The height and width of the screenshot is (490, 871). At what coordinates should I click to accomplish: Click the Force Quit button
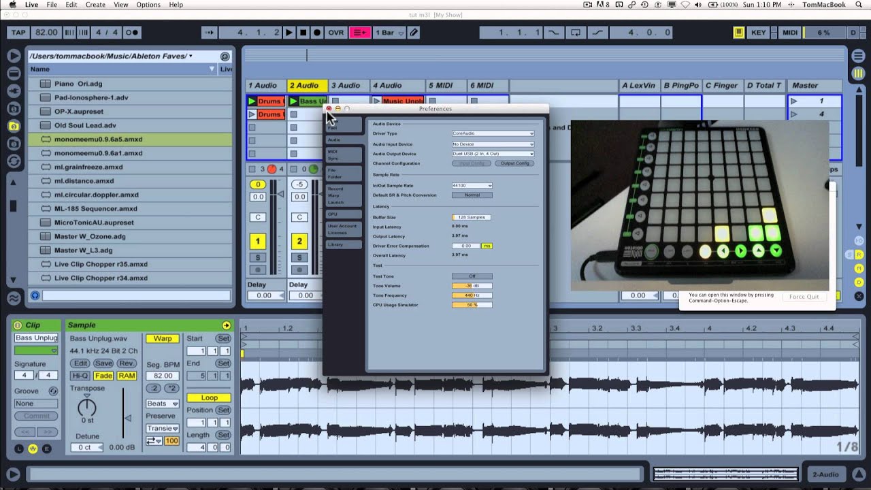point(804,297)
